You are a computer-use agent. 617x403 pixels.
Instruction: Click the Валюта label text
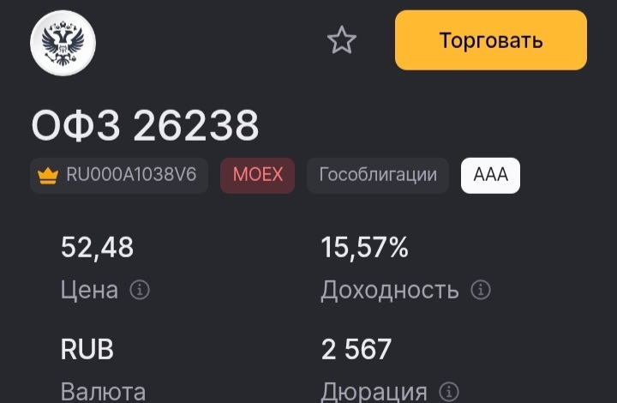click(x=103, y=392)
